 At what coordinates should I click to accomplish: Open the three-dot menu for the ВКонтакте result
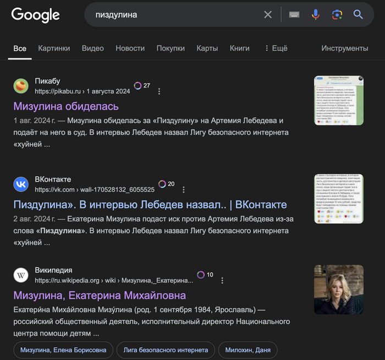pos(184,190)
